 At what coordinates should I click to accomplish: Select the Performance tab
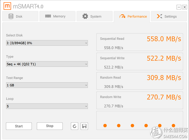click(132, 16)
